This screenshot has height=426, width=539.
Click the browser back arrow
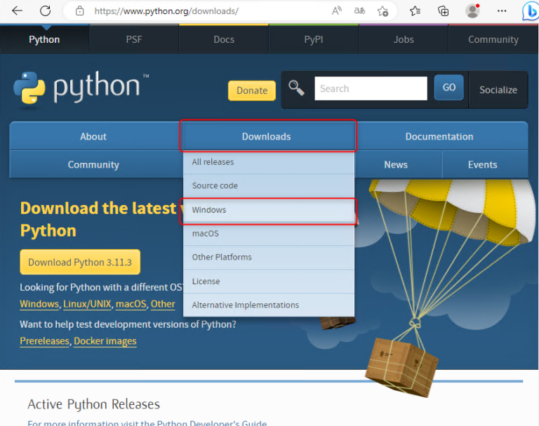(17, 11)
